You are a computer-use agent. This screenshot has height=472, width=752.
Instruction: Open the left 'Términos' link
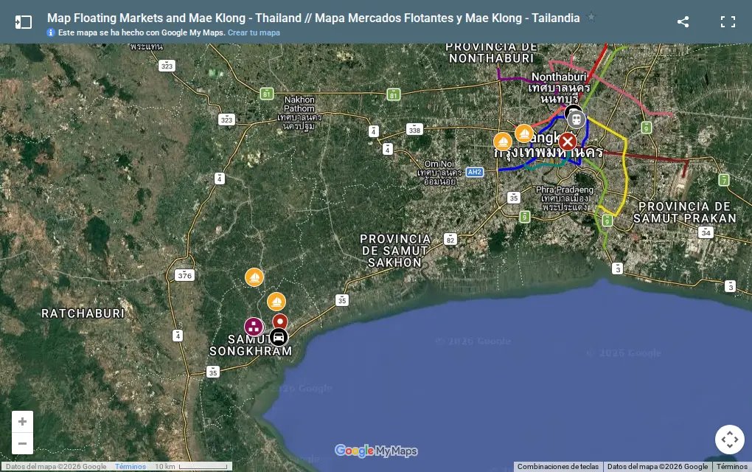click(130, 467)
